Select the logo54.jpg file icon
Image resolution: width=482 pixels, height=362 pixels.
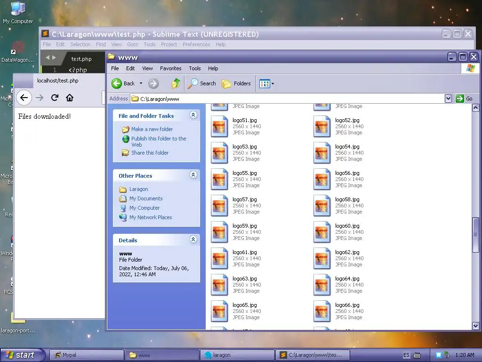pyautogui.click(x=322, y=153)
